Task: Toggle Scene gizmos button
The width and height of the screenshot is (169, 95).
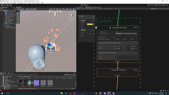Action: click(74, 9)
